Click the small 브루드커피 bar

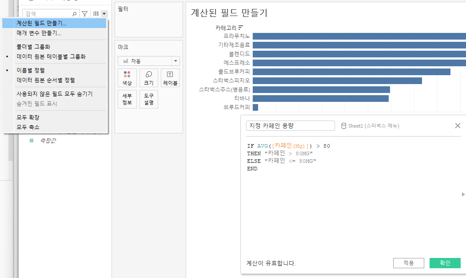(255, 108)
